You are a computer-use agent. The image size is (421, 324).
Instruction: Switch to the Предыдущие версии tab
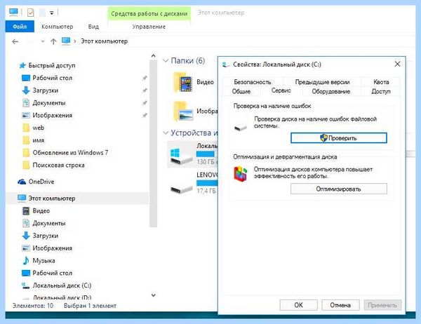click(323, 82)
